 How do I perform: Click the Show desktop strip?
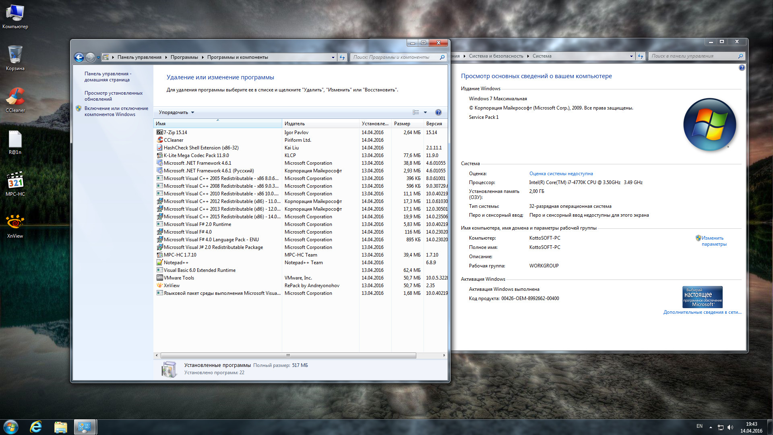click(x=770, y=427)
